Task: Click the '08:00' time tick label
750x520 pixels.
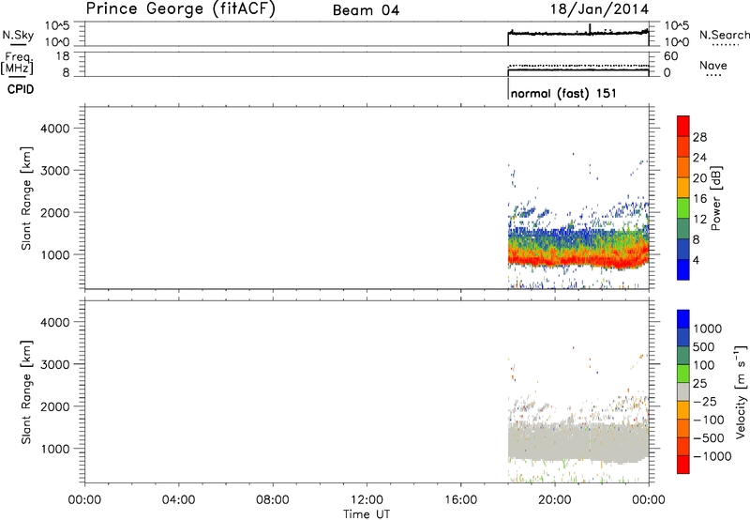Action: (273, 500)
